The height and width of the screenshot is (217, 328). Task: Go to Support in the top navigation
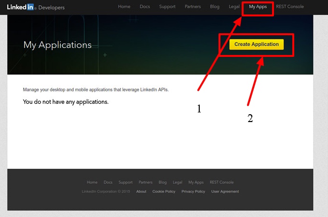pyautogui.click(x=167, y=7)
